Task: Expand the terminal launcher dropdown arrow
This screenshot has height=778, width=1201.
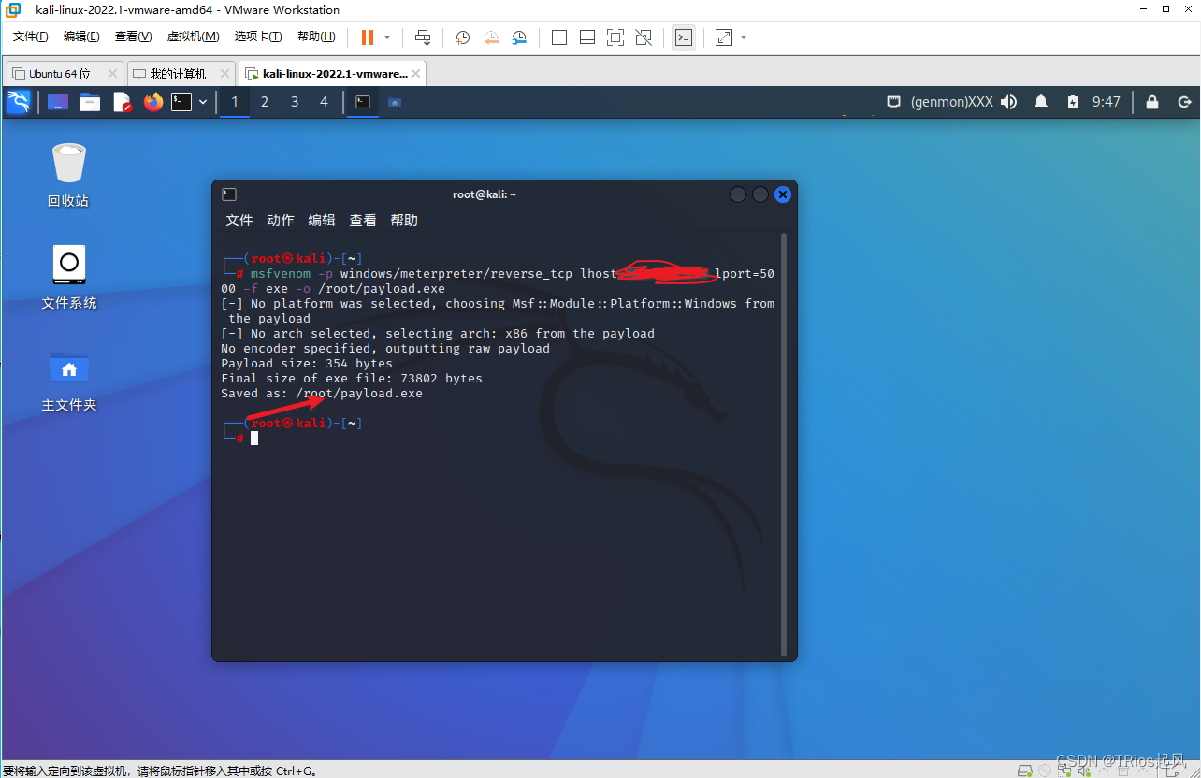Action: [x=203, y=102]
